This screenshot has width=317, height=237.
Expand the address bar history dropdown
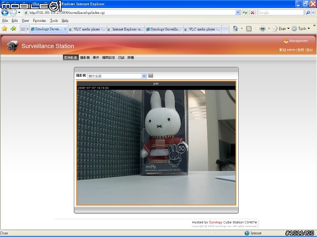pyautogui.click(x=238, y=12)
